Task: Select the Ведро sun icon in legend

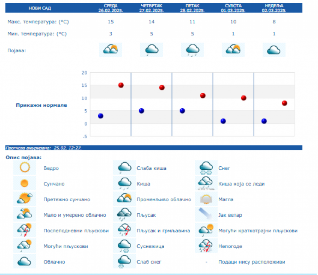Action: (x=25, y=168)
